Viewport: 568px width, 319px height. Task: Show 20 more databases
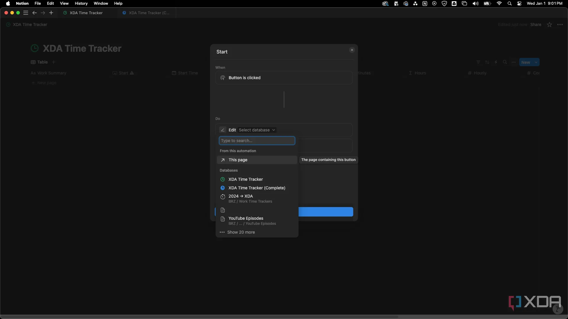(257, 232)
